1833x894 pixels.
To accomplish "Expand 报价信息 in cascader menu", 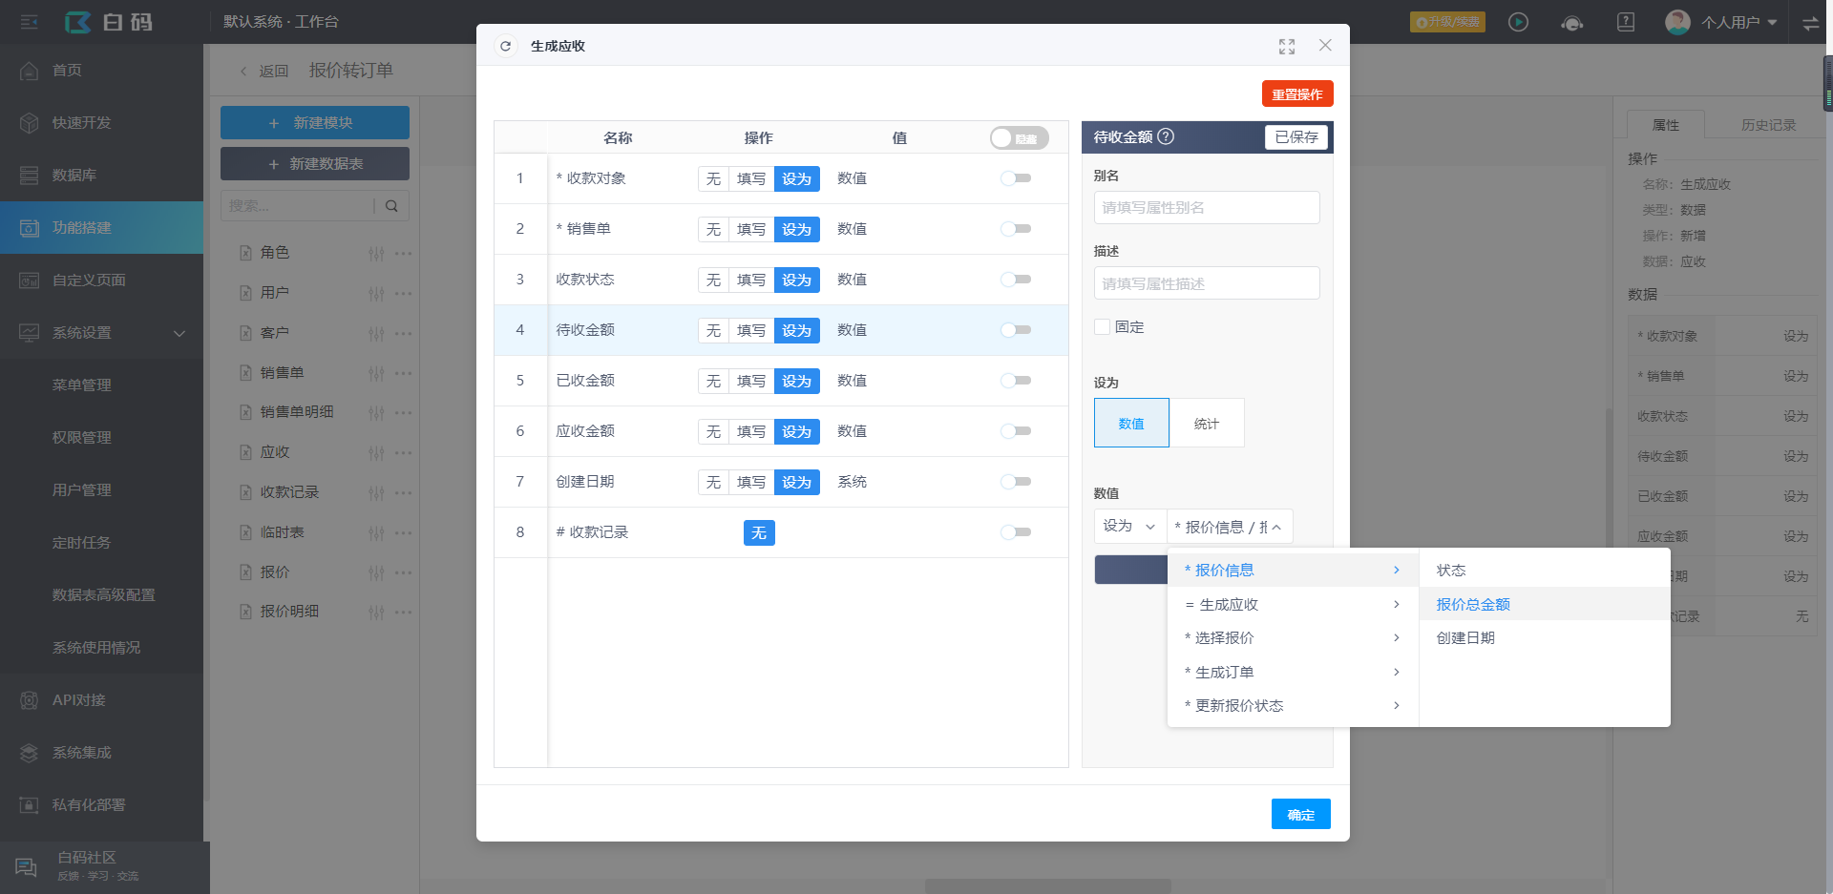I will point(1293,571).
